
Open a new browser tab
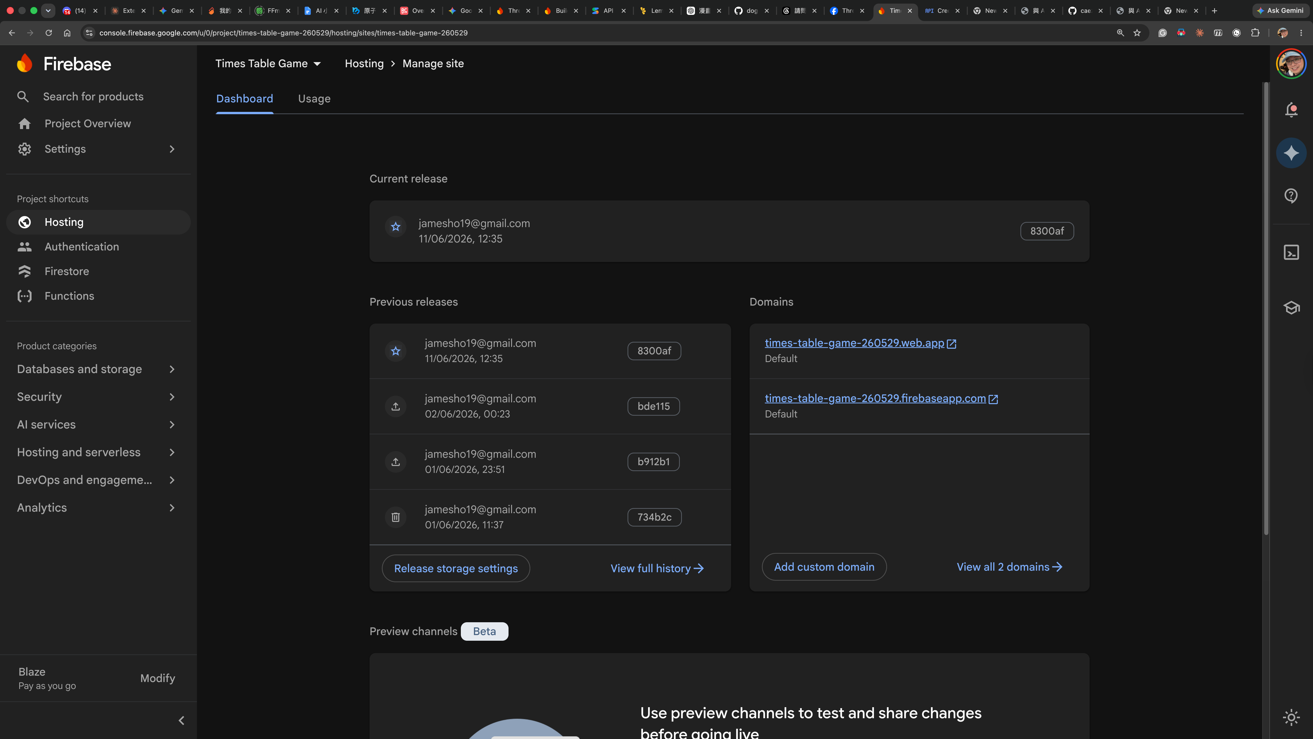1215,11
